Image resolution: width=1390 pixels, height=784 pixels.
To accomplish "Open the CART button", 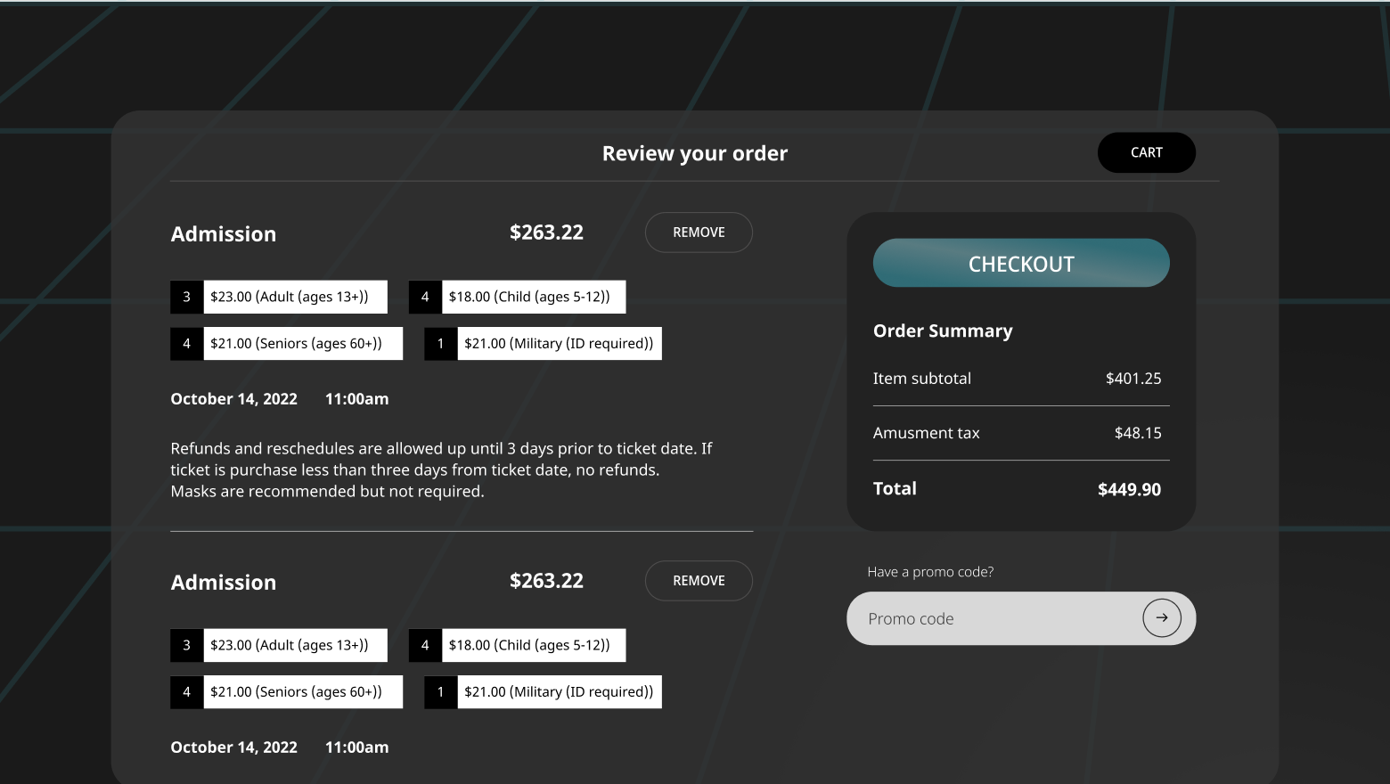I will (1146, 152).
